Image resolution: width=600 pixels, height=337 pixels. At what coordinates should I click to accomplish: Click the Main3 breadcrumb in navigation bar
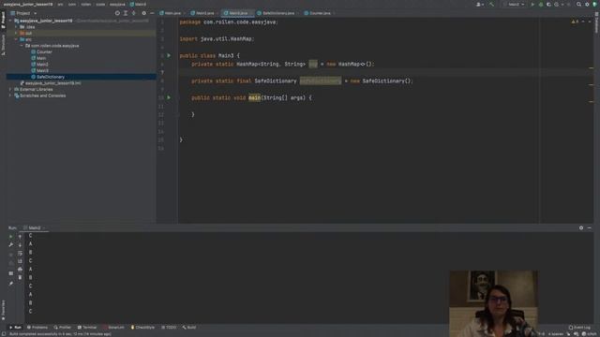tap(138, 4)
